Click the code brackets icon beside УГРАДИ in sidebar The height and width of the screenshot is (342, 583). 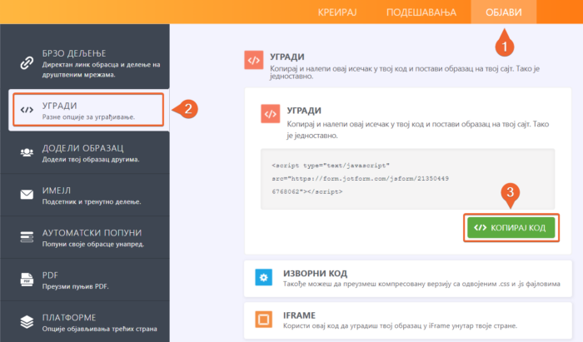click(x=27, y=110)
